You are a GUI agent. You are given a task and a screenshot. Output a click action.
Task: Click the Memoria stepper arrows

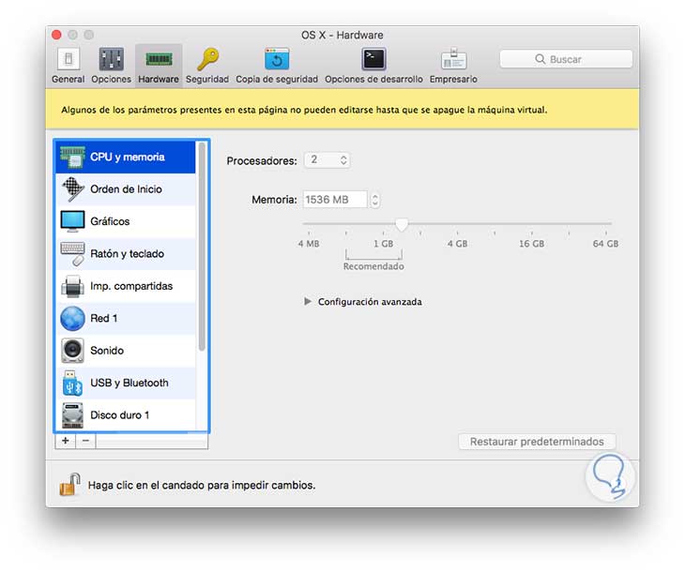click(374, 200)
